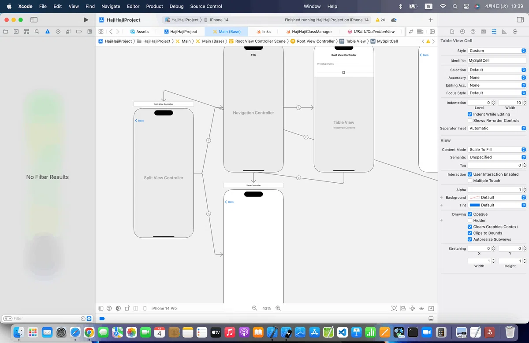Open the Focus Style dropdown
The image size is (529, 343).
click(497, 93)
